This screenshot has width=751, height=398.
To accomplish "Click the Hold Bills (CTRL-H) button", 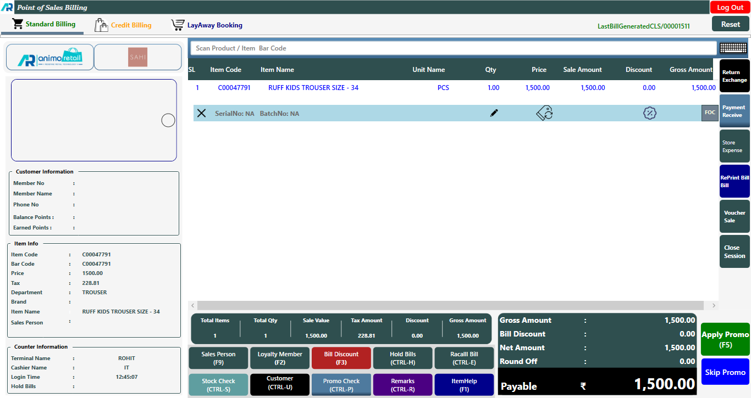I will pyautogui.click(x=402, y=358).
